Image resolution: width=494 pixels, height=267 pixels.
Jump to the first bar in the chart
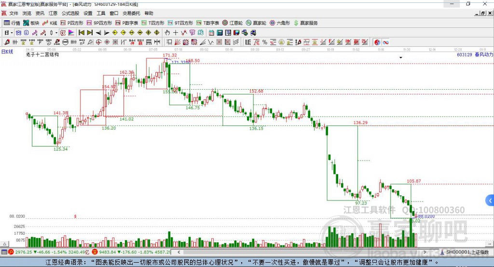pos(81,33)
